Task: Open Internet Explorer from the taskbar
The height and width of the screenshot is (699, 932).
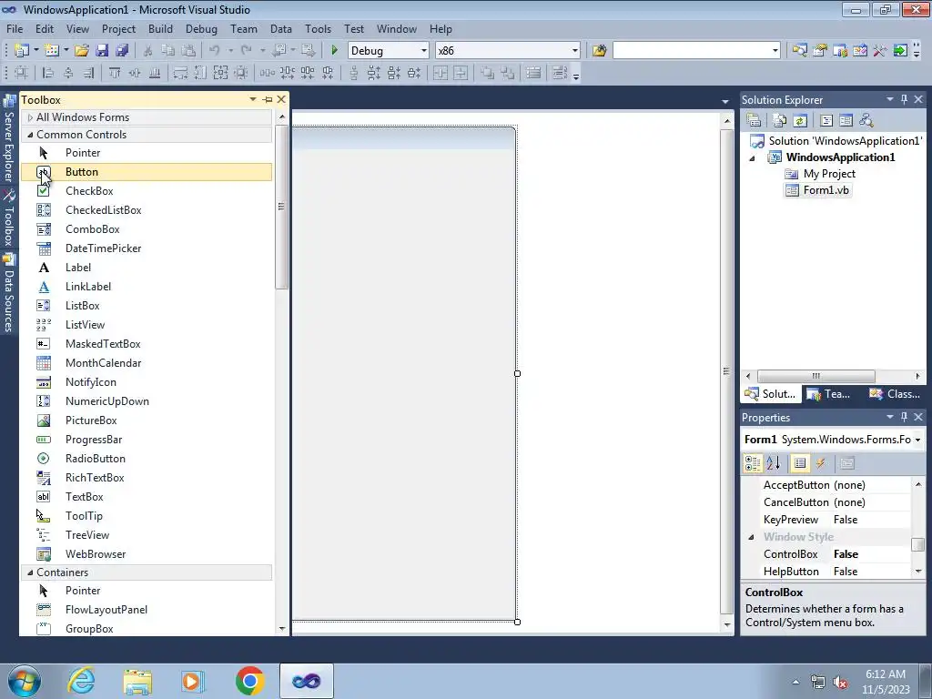Action: point(81,681)
